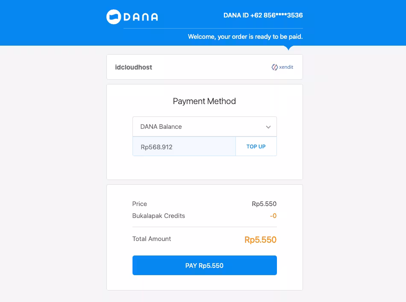Click the DANA ID phone number text
Screen dimensions: 406x302
click(263, 15)
